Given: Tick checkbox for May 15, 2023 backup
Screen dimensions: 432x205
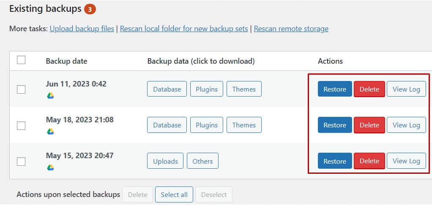Looking at the screenshot, I should click(x=21, y=162).
